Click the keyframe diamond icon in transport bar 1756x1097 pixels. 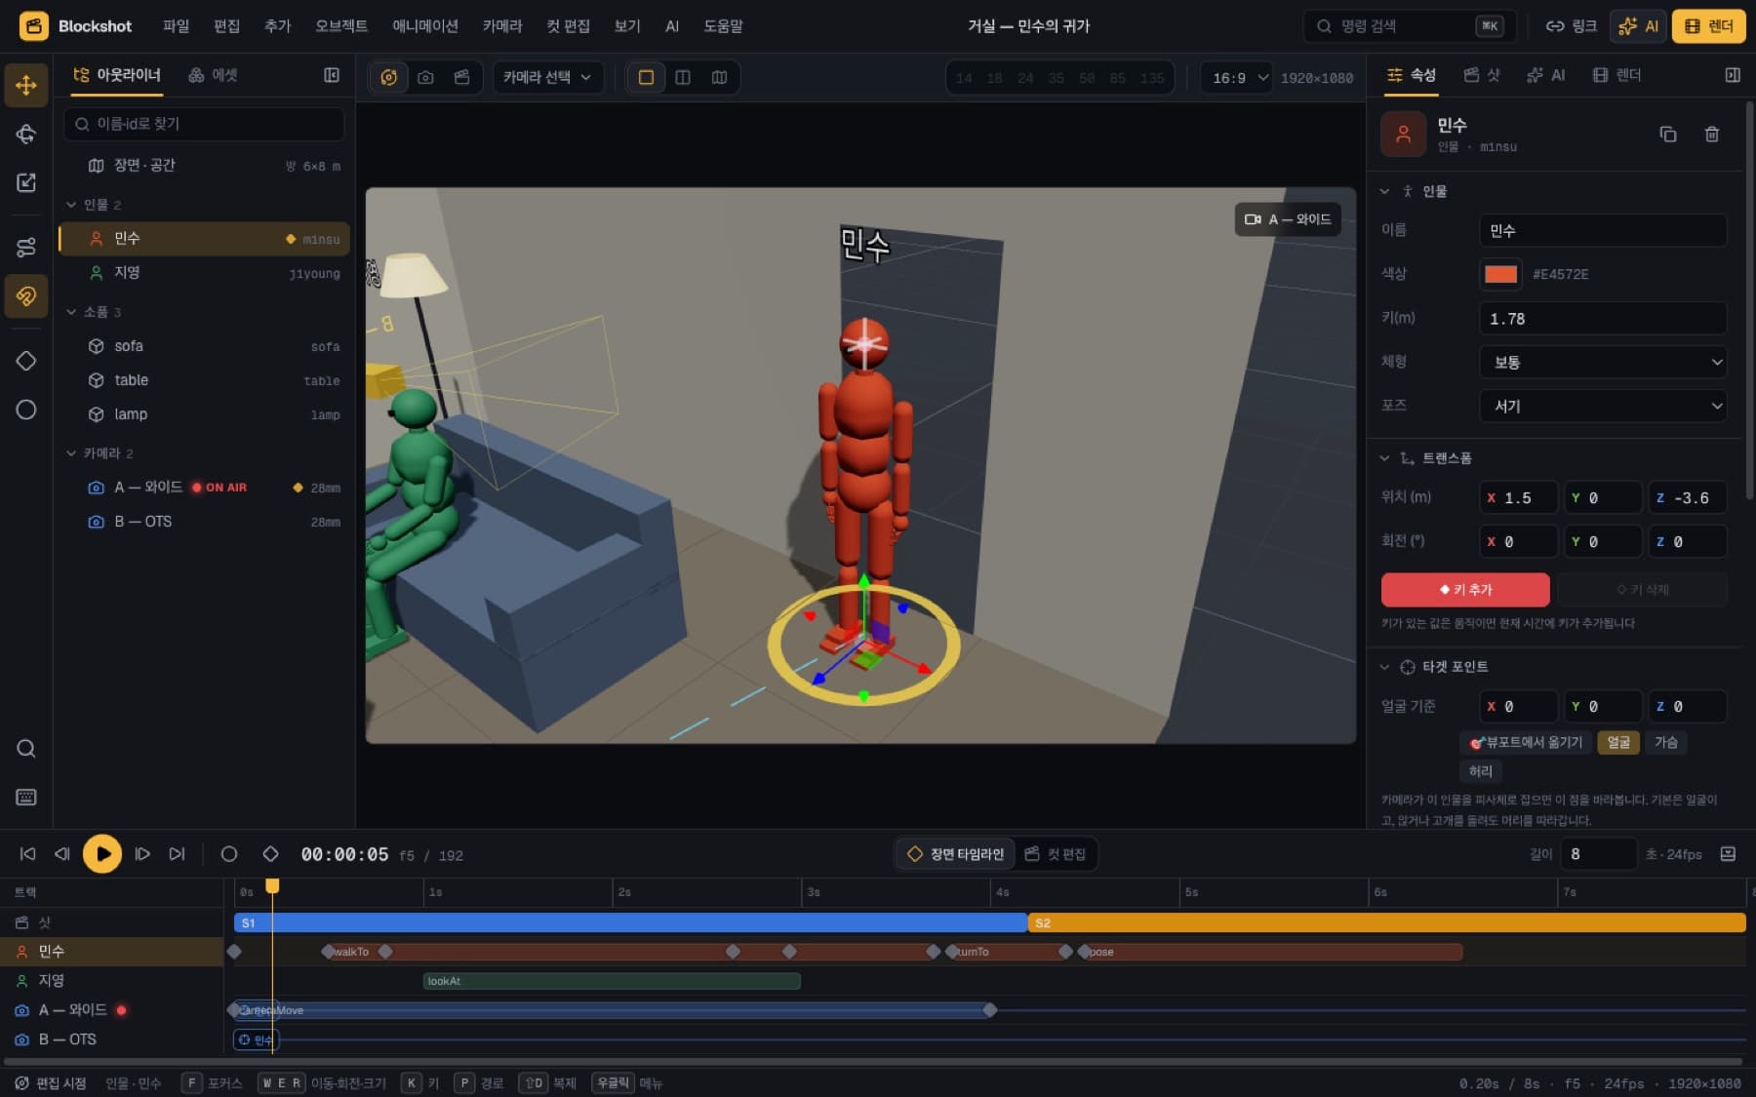click(x=270, y=854)
